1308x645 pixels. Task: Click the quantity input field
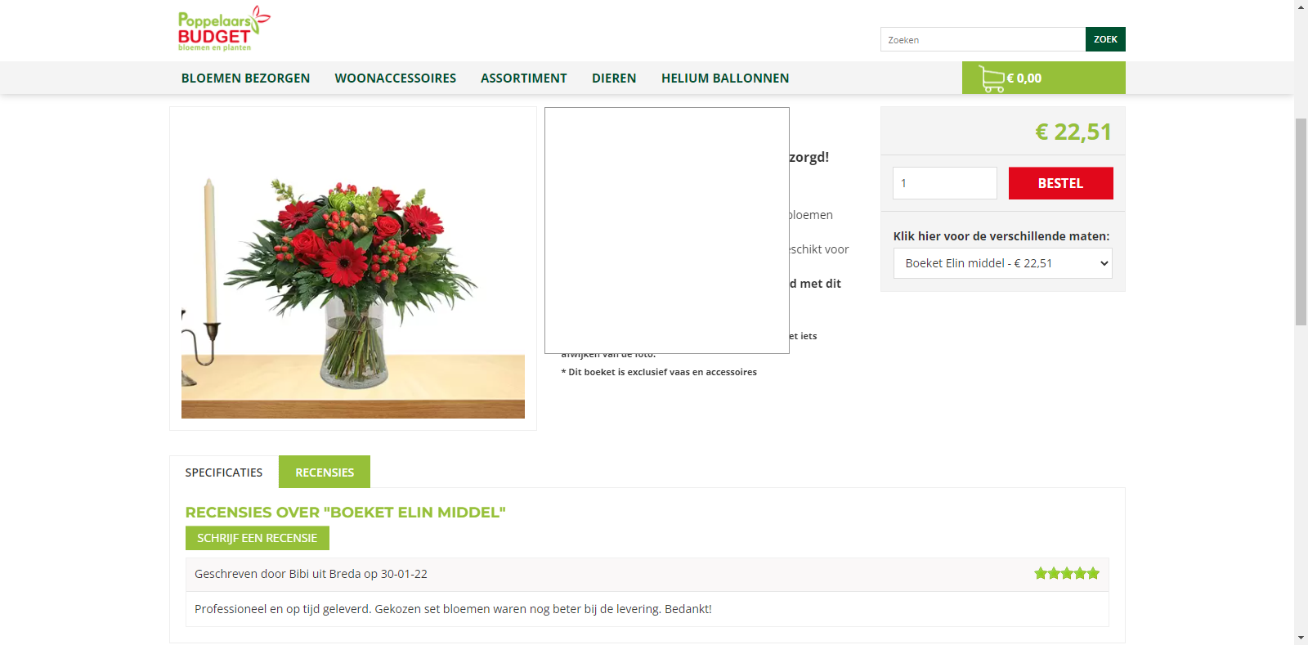click(945, 183)
